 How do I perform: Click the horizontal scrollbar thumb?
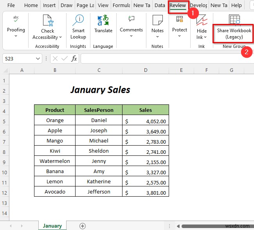point(217,226)
